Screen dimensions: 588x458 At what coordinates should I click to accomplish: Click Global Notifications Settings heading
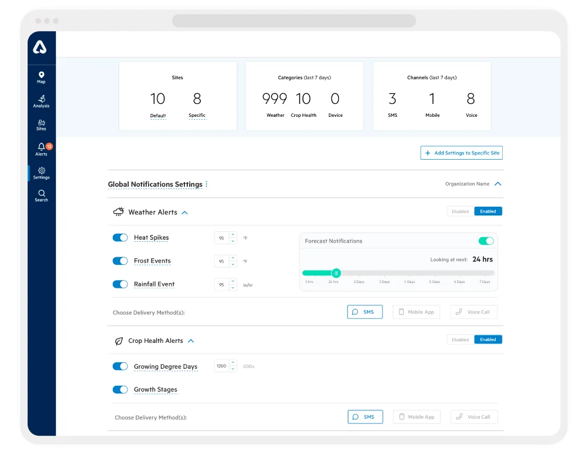(x=155, y=184)
